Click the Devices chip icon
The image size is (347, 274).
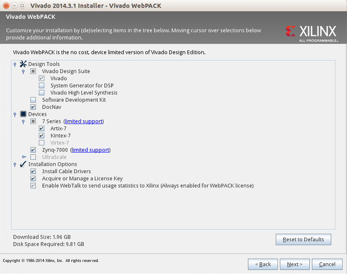coord(23,114)
